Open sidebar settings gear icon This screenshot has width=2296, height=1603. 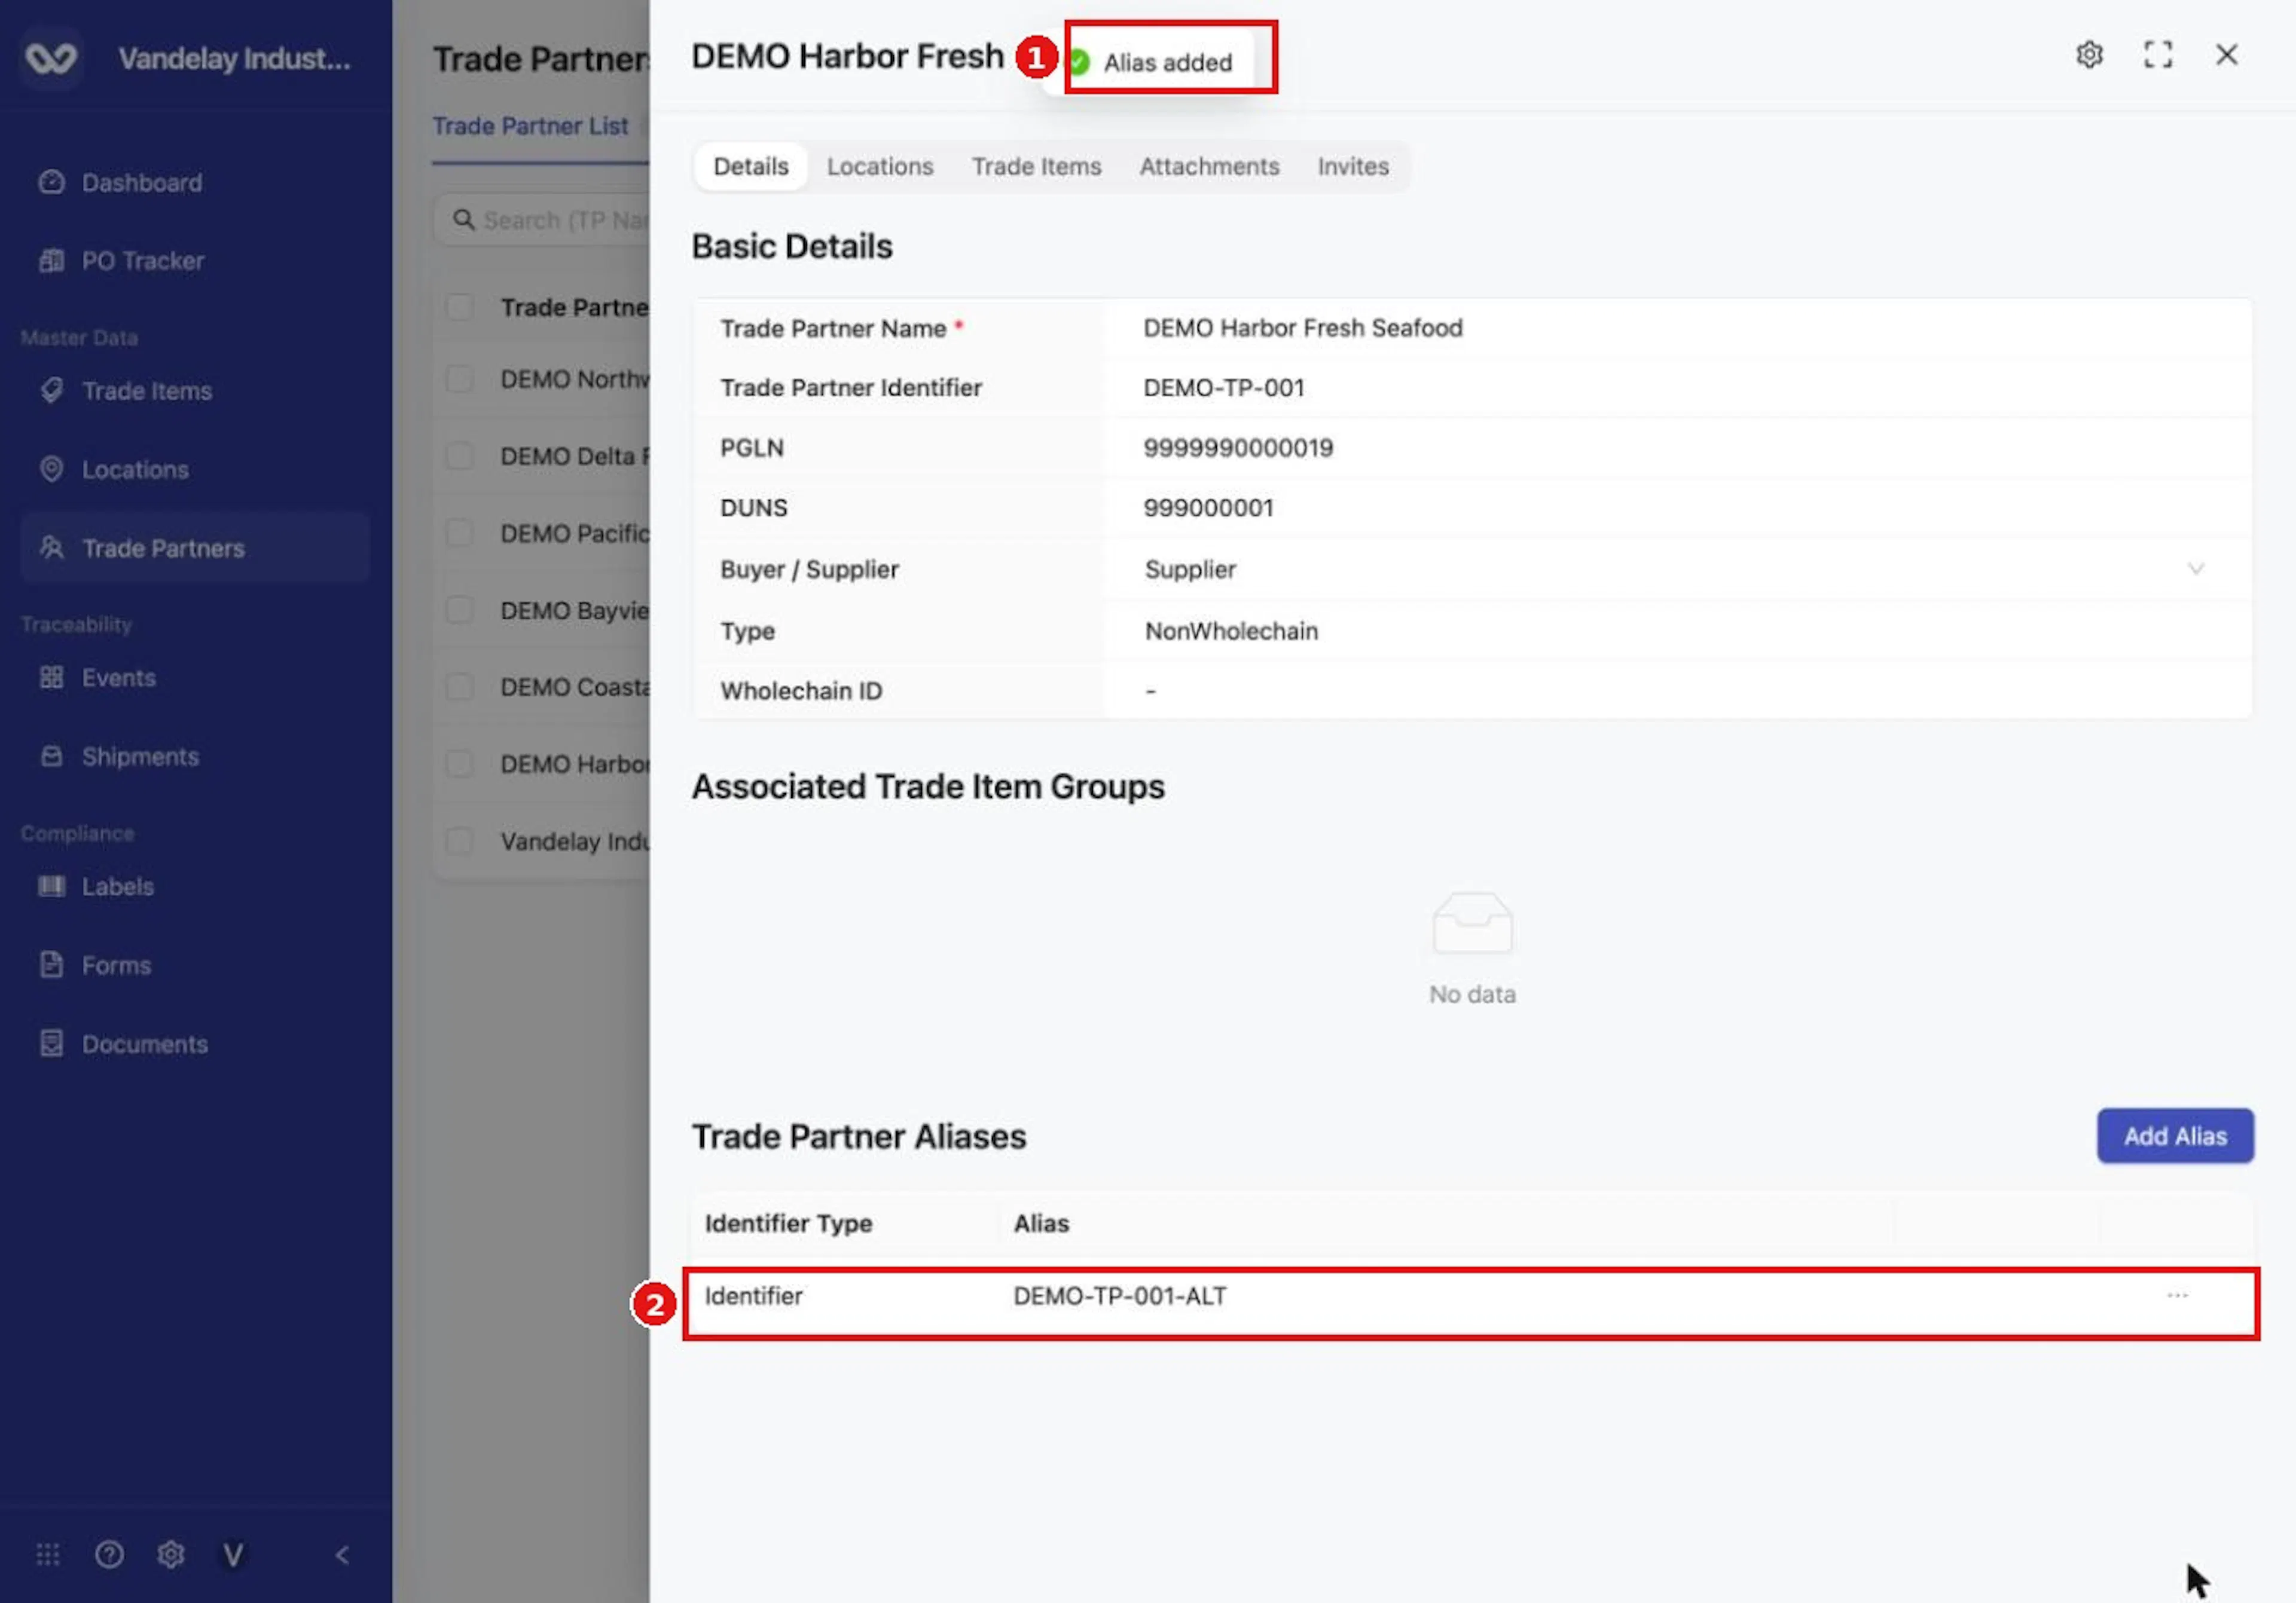pos(171,1555)
